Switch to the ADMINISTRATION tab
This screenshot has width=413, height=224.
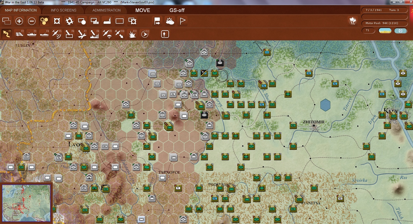[x=106, y=10]
